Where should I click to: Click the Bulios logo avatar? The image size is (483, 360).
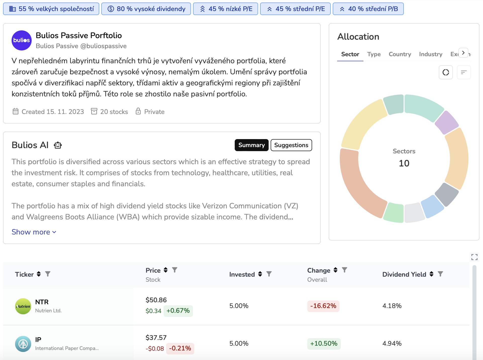[22, 40]
